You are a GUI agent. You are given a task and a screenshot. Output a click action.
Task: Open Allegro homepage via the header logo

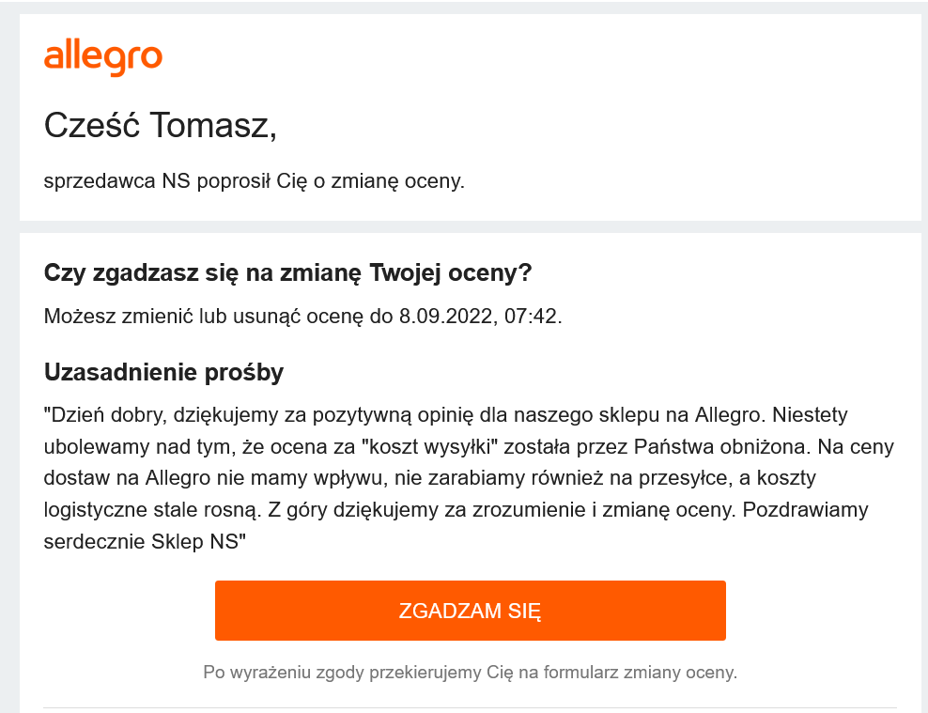[x=103, y=56]
